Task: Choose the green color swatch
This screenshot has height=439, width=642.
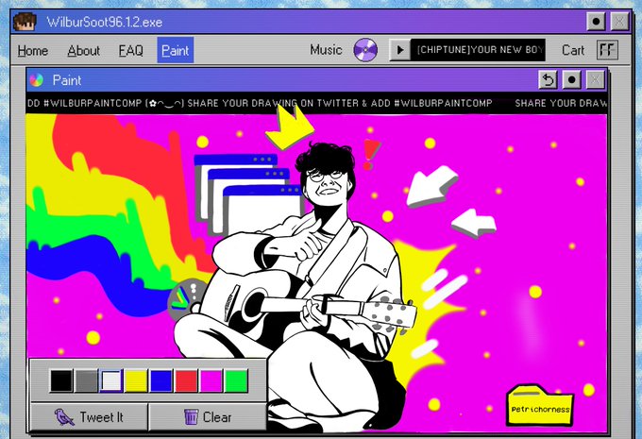Action: (236, 380)
